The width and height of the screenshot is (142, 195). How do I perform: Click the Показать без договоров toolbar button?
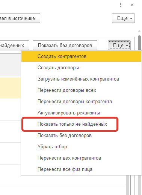(65, 45)
